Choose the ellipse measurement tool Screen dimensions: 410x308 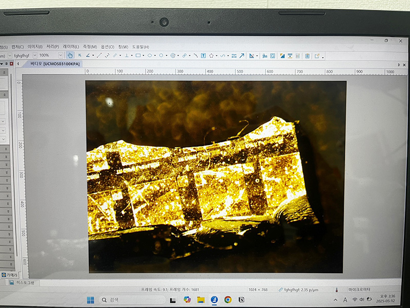150,55
